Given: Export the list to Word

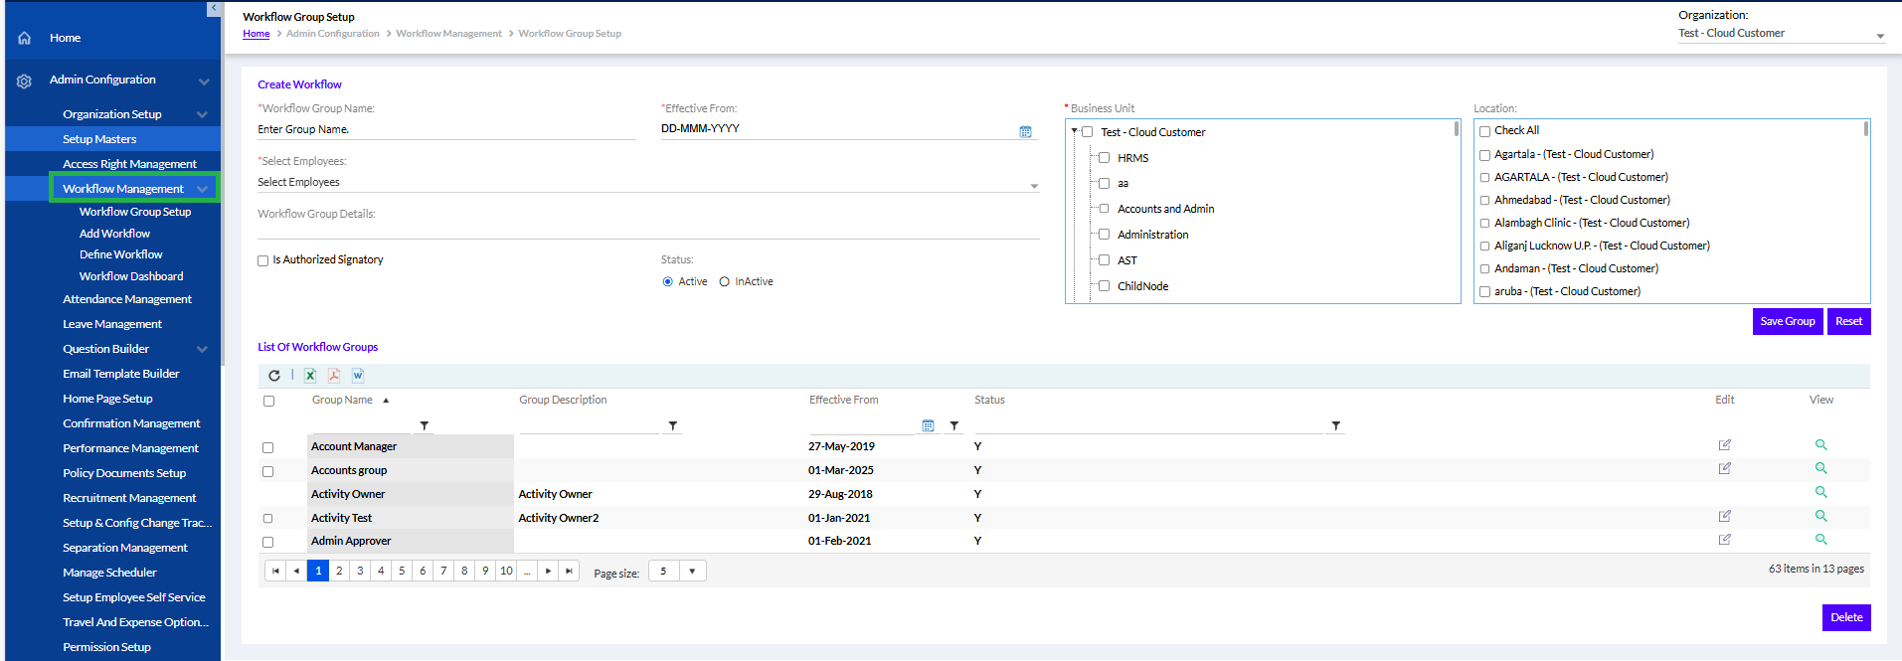Looking at the screenshot, I should click(x=358, y=376).
